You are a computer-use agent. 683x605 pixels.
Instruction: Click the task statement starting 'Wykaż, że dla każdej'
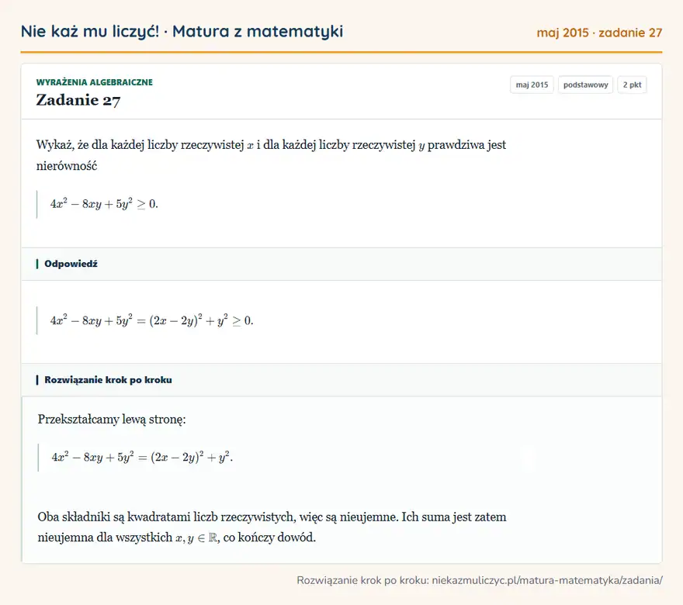[x=271, y=155]
